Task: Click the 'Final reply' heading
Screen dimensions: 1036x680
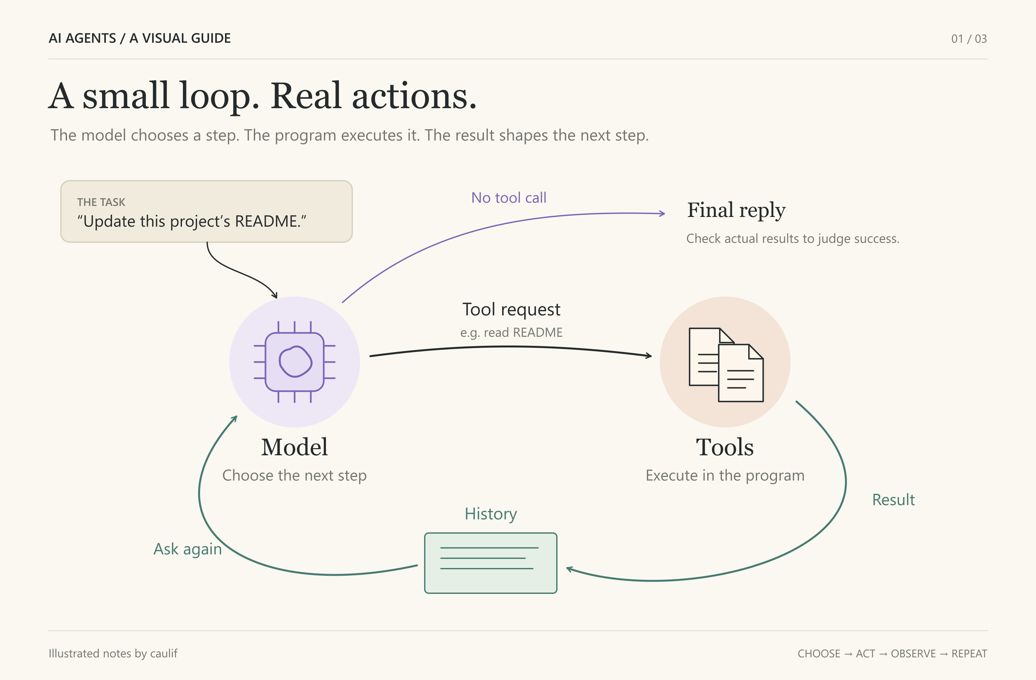Action: pos(737,211)
